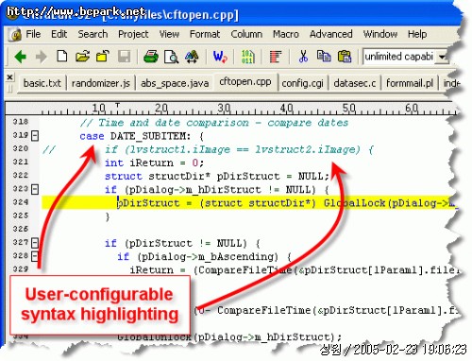Click 'if (pDialog->m_bAscending) {' on line 328
Screen dimensions: 472x361
pyautogui.click(x=205, y=257)
